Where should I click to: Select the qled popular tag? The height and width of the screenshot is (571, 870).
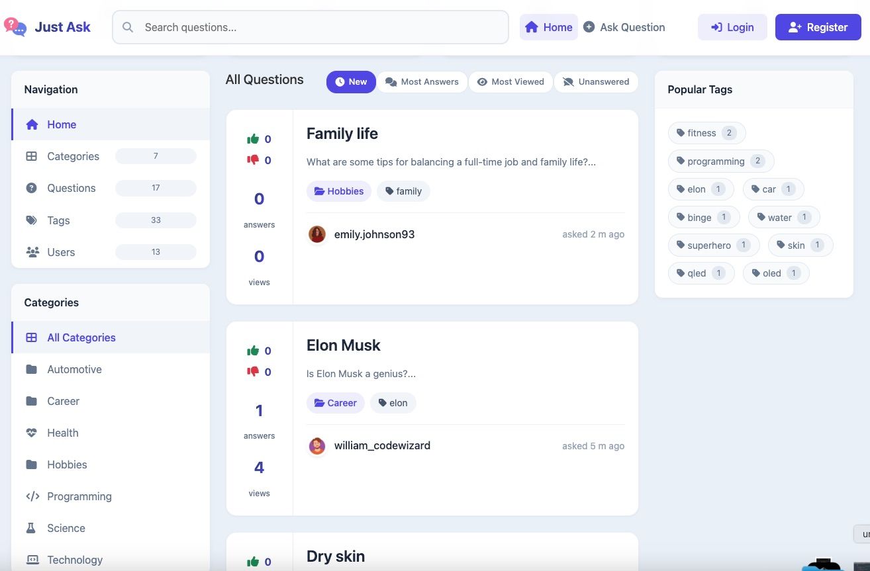coord(701,273)
